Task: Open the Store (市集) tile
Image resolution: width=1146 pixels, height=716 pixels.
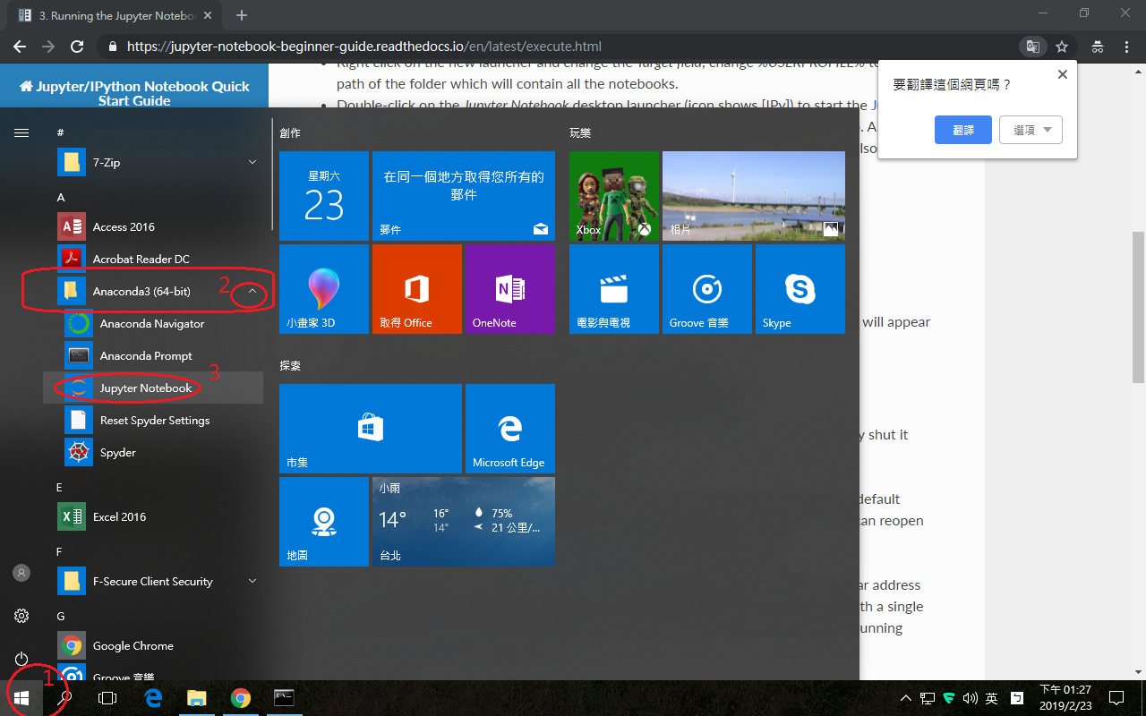Action: (x=371, y=429)
